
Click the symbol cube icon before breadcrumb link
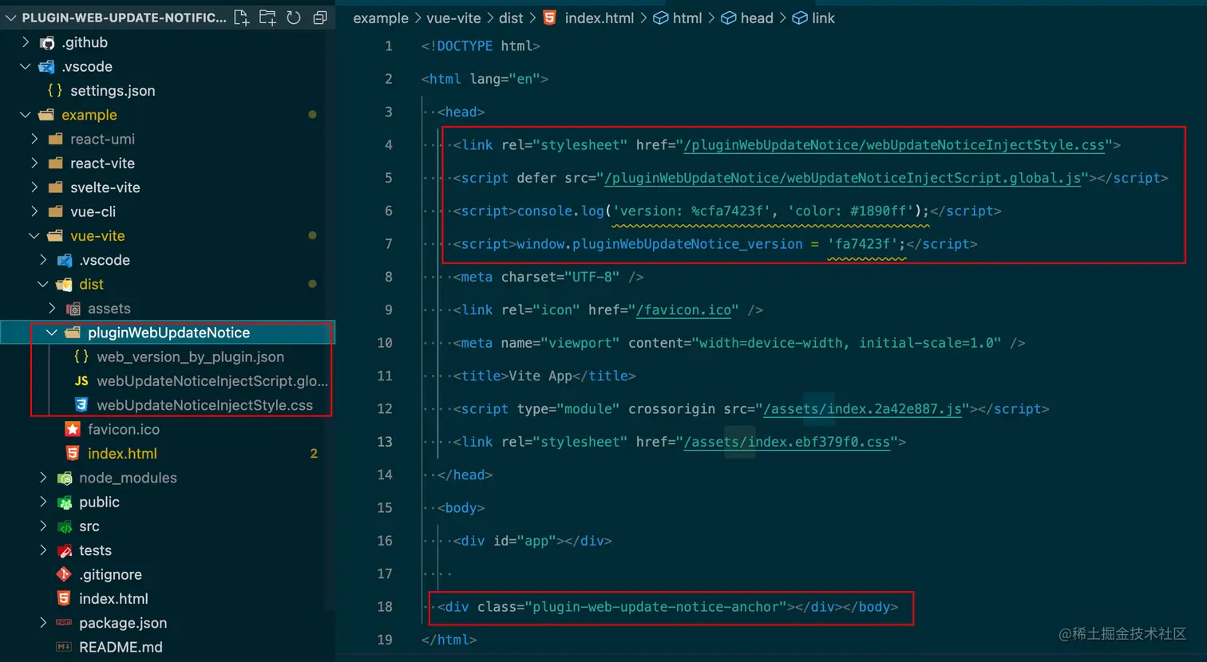pyautogui.click(x=800, y=18)
